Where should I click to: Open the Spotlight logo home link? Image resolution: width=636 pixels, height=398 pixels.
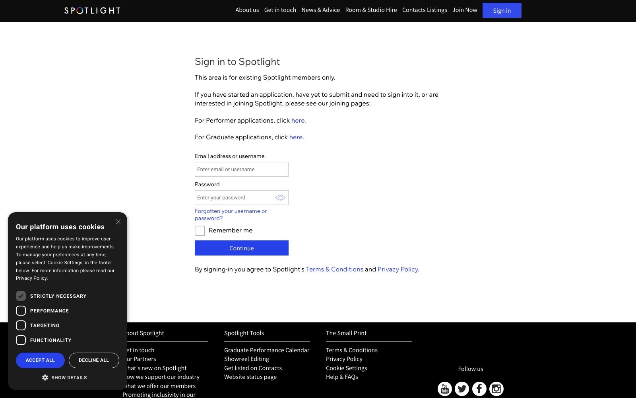92,10
